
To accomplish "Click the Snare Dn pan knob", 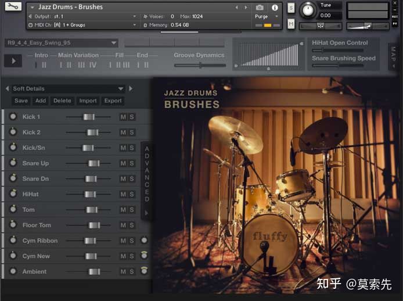I will (x=13, y=178).
